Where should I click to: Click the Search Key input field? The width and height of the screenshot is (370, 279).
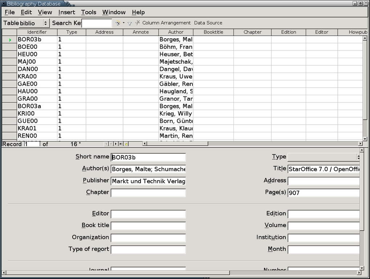point(97,23)
